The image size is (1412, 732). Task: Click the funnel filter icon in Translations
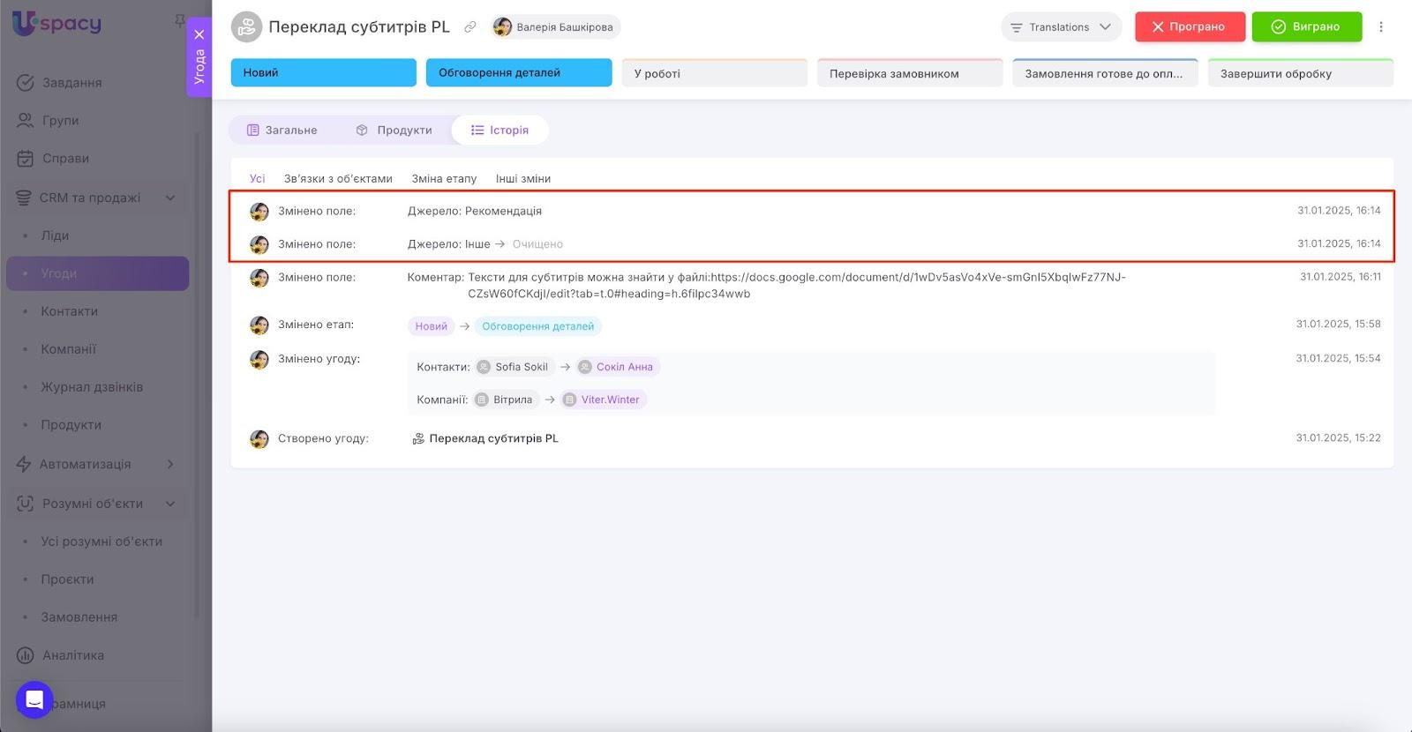point(1016,27)
